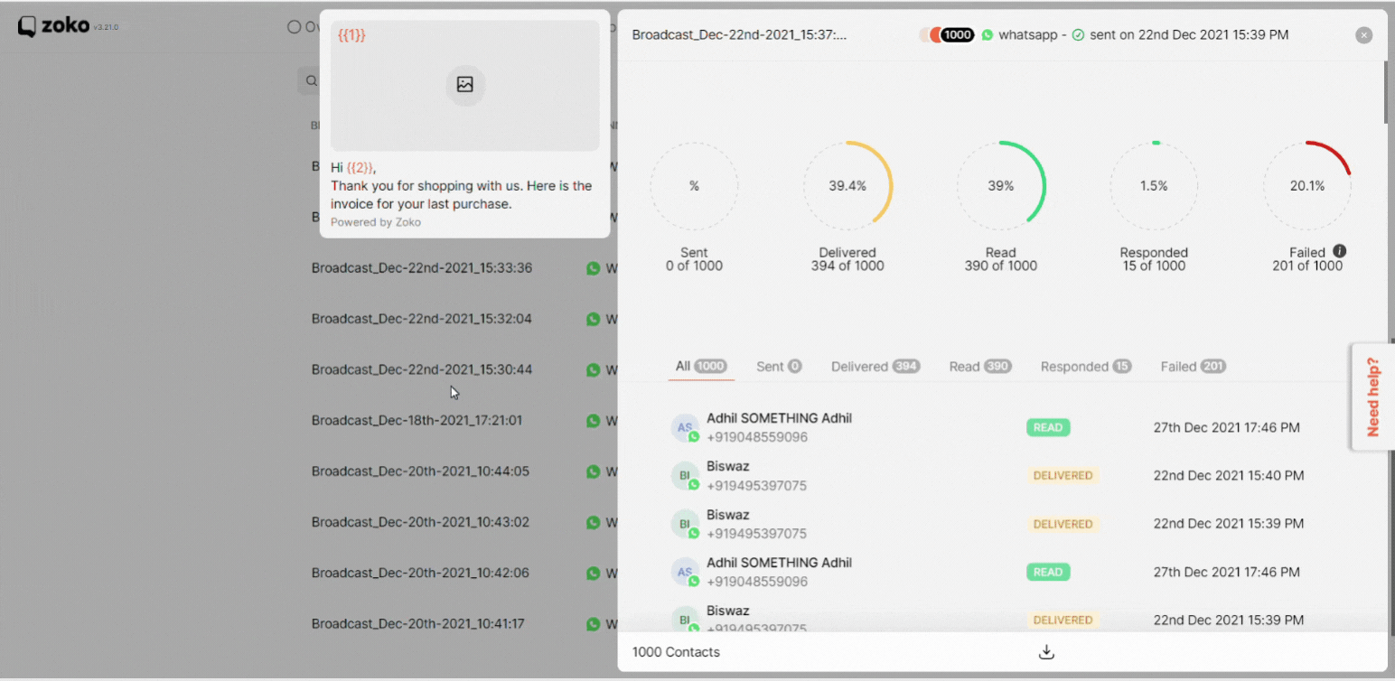Click the Responded 1.5% progress ring
1395x681 pixels.
(1154, 186)
